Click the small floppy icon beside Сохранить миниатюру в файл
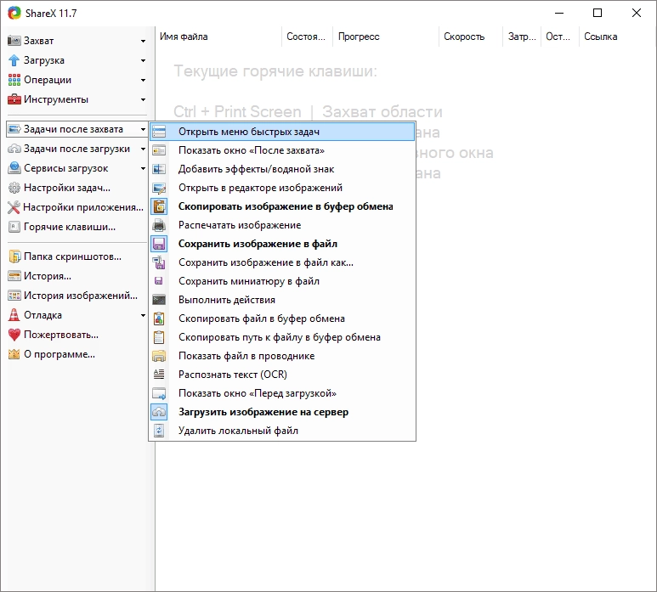The height and width of the screenshot is (592, 657). pyautogui.click(x=159, y=281)
